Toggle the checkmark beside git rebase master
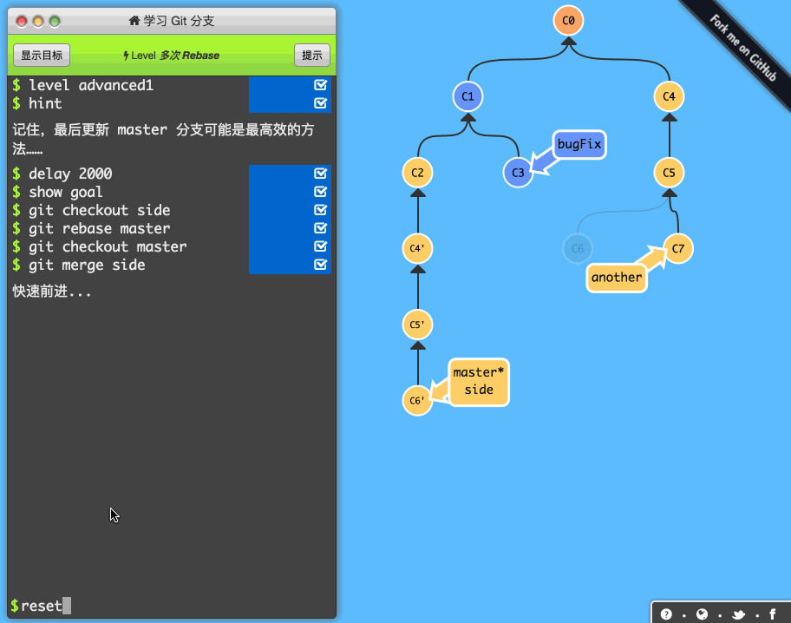Image resolution: width=791 pixels, height=623 pixels. [x=321, y=228]
